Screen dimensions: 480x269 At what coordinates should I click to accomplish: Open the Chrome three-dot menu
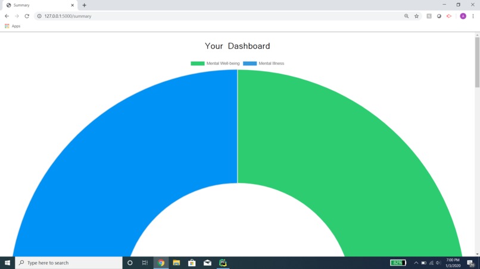point(473,16)
